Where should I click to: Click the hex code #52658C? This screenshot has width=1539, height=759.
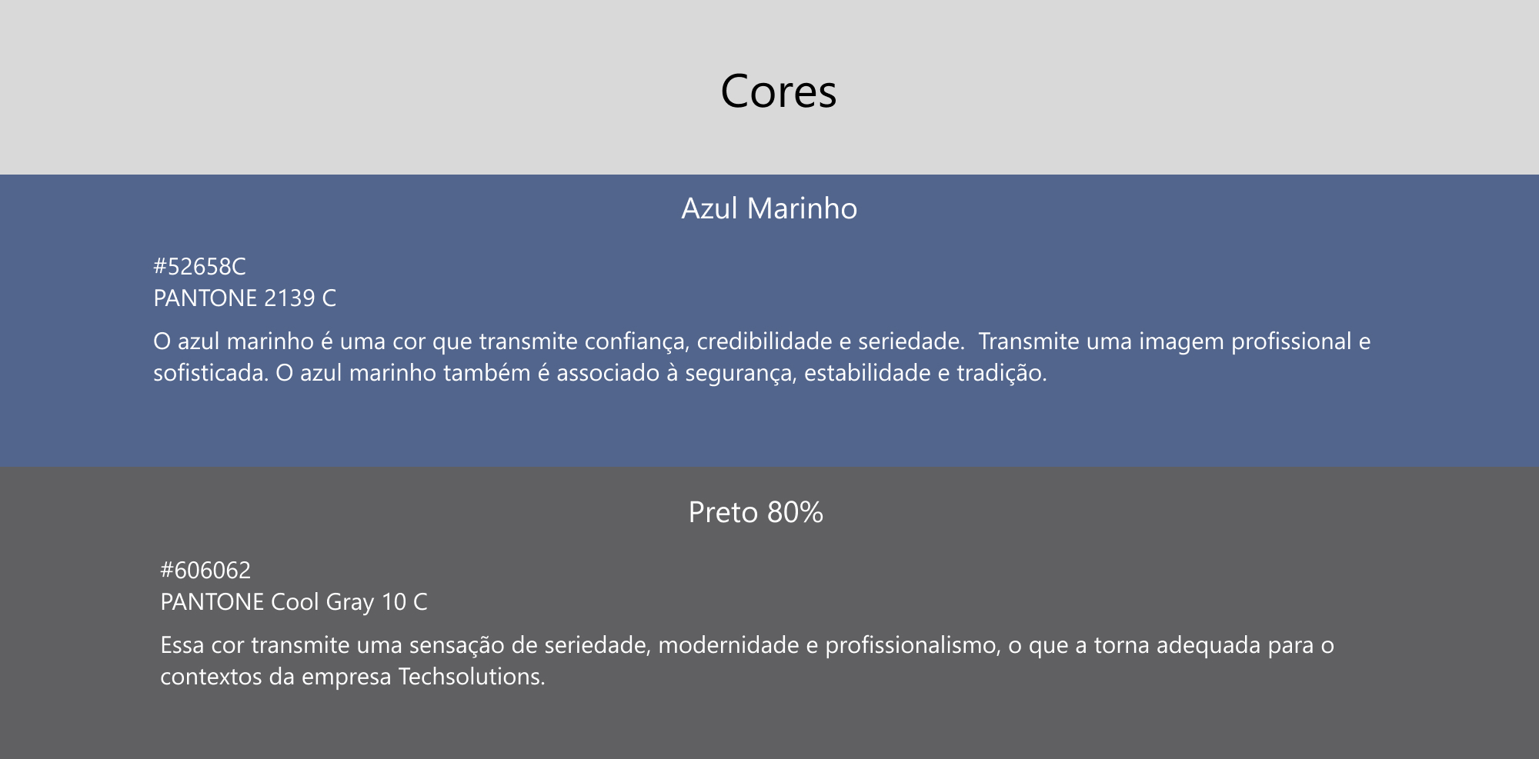click(x=199, y=267)
